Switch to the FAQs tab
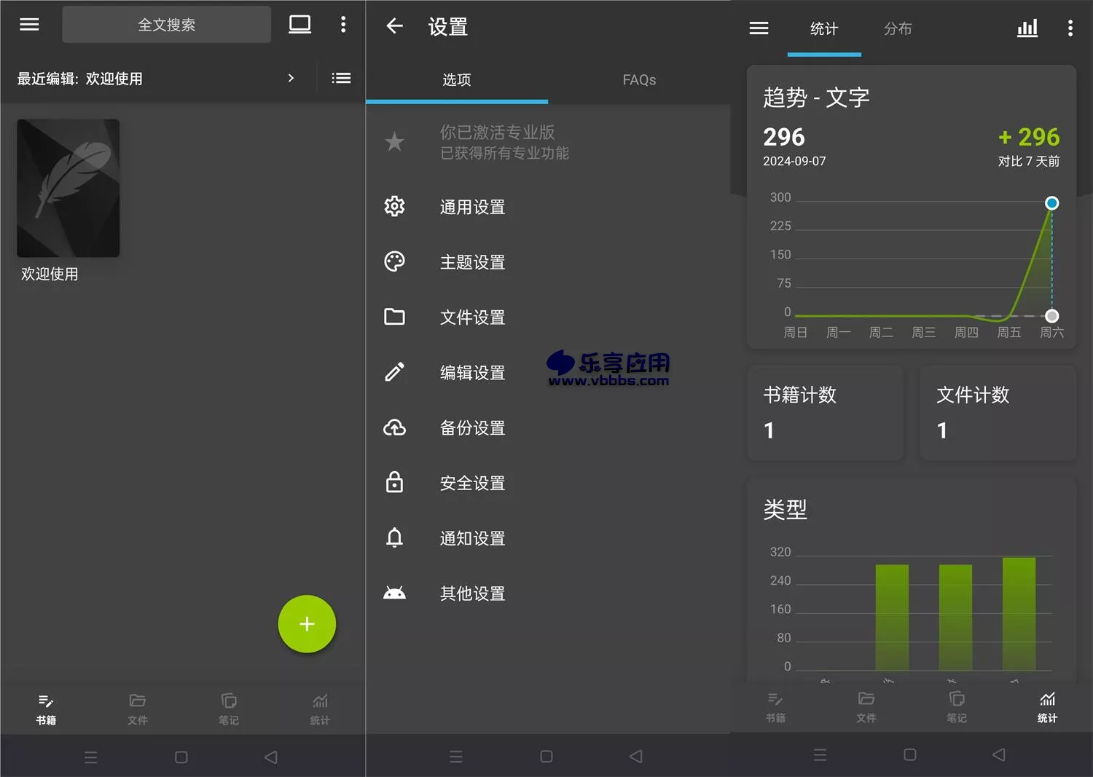 click(638, 80)
